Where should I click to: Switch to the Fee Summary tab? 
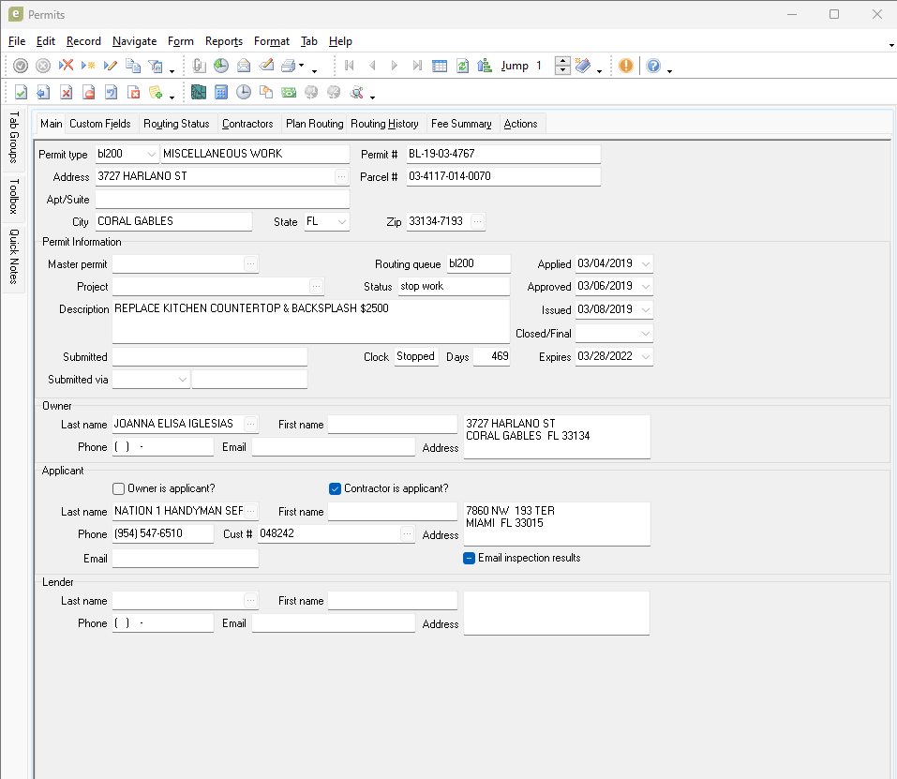460,124
